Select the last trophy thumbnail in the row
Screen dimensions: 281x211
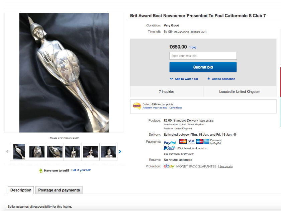pos(108,152)
